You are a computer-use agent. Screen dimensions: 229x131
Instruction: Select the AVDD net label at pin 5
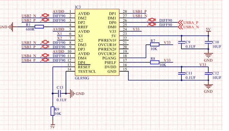58,29
